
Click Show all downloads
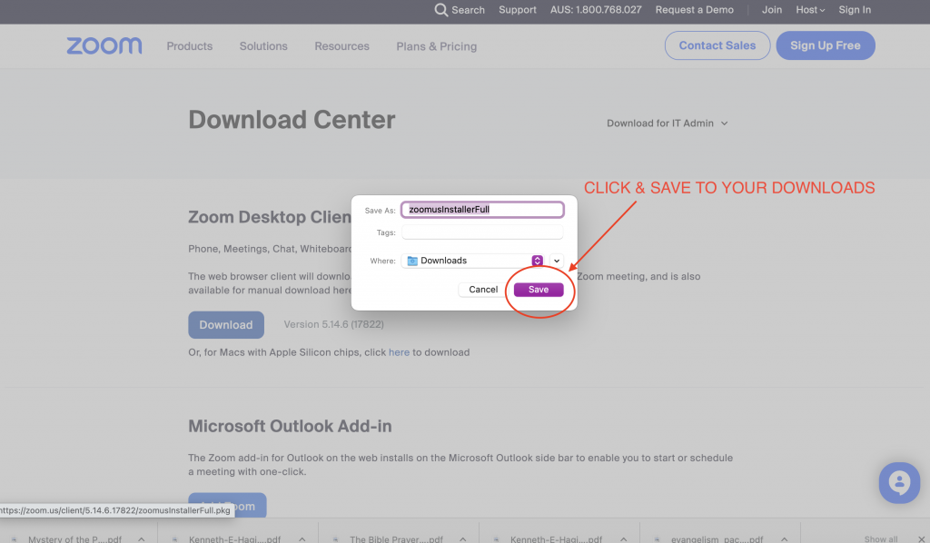pyautogui.click(x=881, y=539)
